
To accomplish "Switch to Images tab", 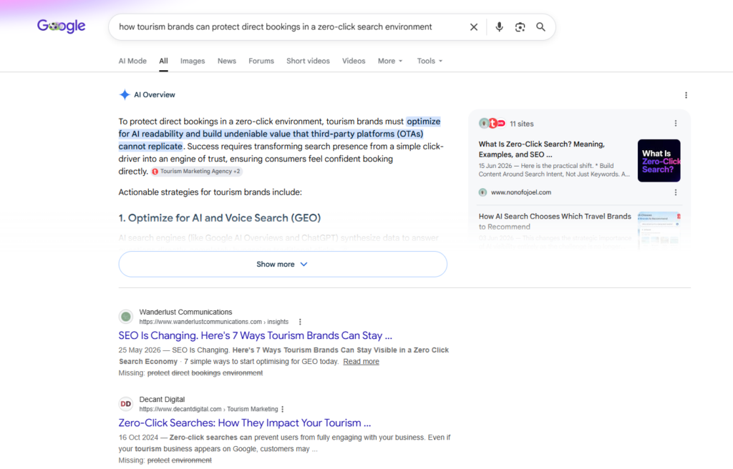I will coord(193,61).
